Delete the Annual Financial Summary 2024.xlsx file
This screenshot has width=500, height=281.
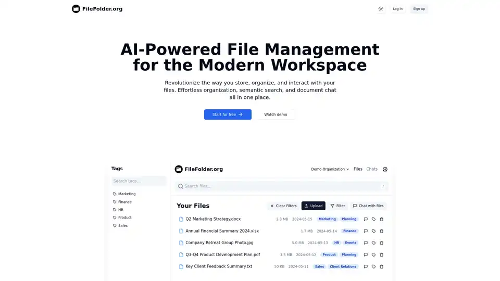(381, 231)
